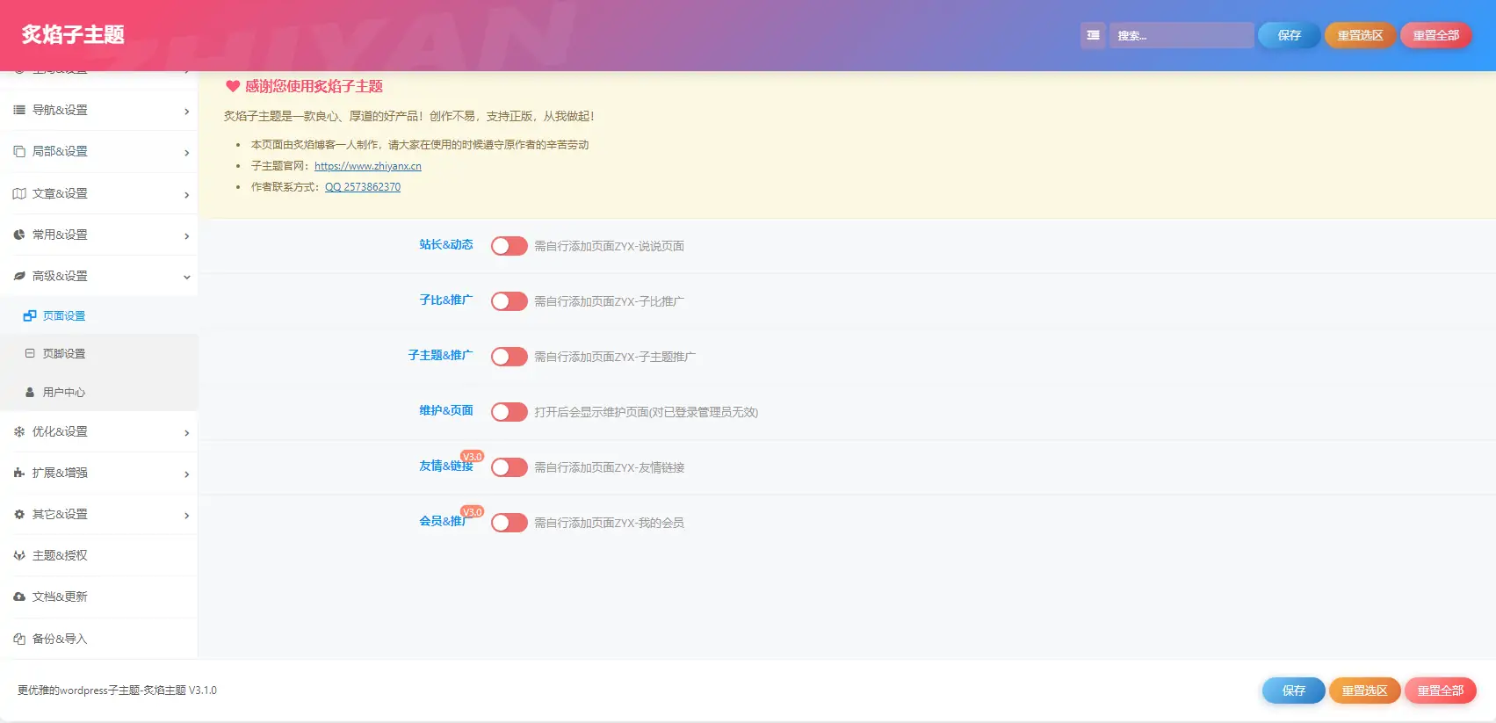The width and height of the screenshot is (1496, 723).
Task: Click the 文章&设置 map icon
Action: click(x=19, y=193)
